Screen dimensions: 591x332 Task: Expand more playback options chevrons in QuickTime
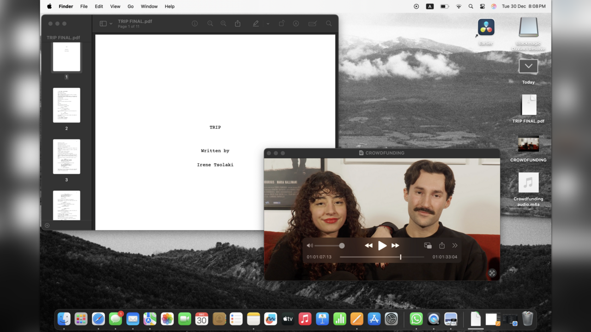point(455,246)
